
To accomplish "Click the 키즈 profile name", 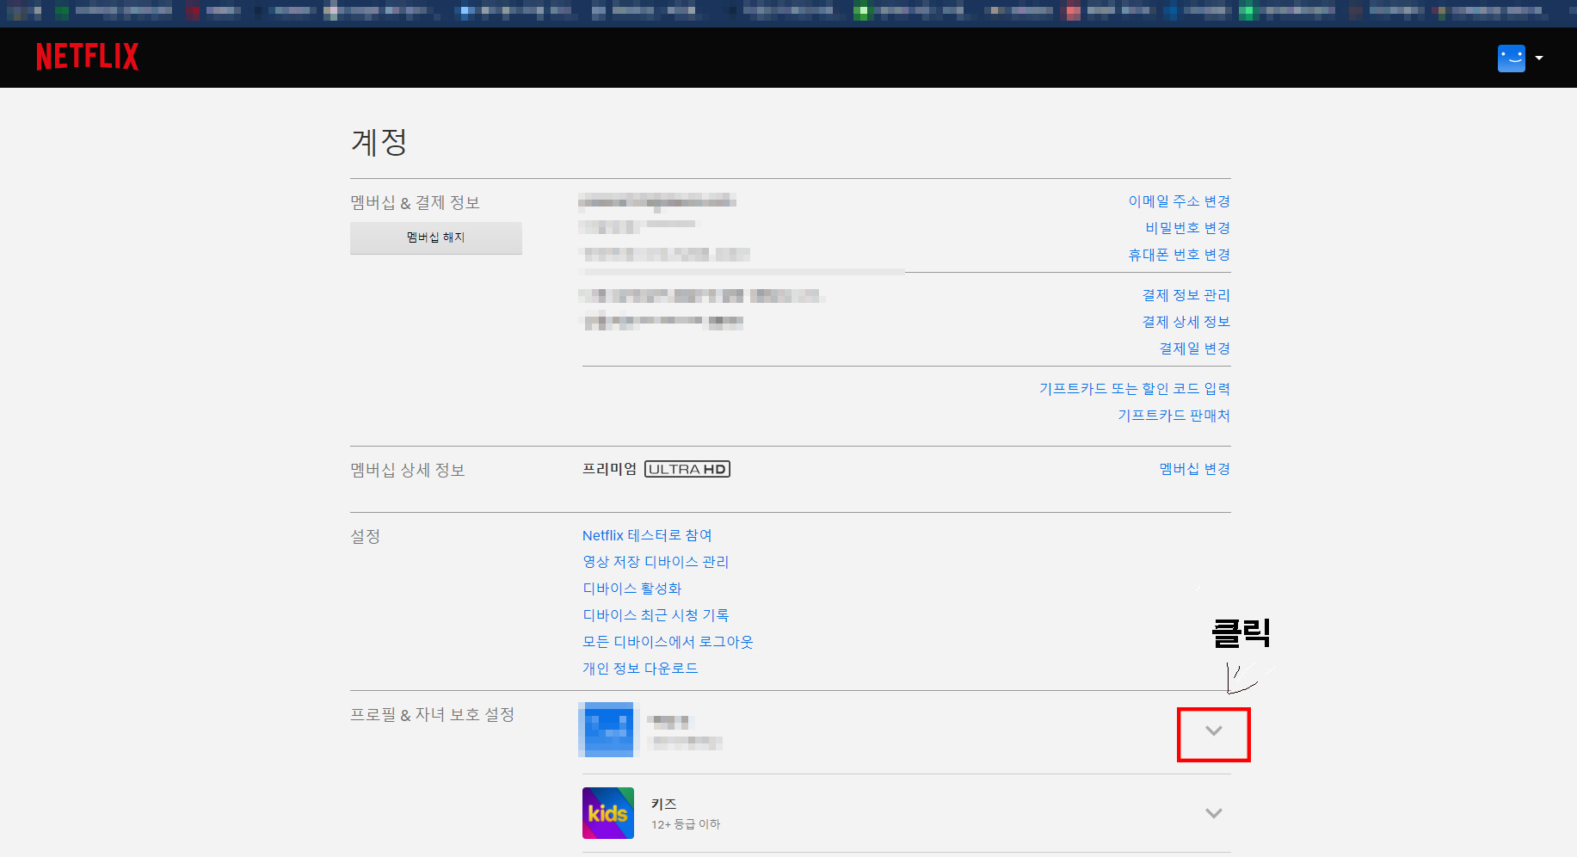I will pos(663,804).
